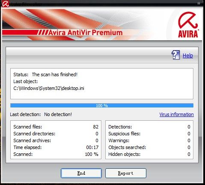Click the Scanned directories label
This screenshot has width=205, height=185.
click(x=34, y=134)
